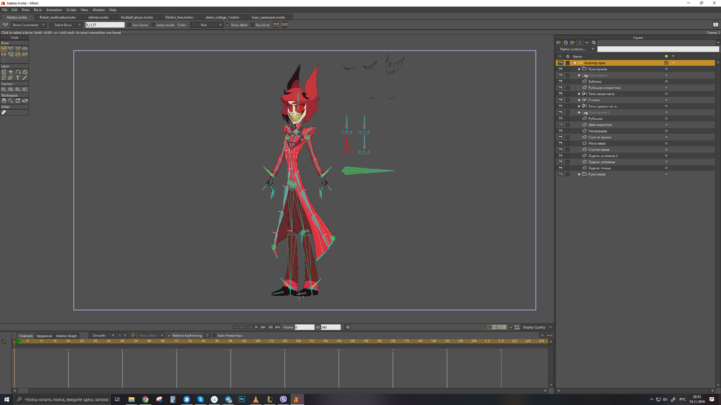Viewport: 721px width, 405px height.
Task: Open the Bone Constraints dropdown
Action: tap(28, 25)
